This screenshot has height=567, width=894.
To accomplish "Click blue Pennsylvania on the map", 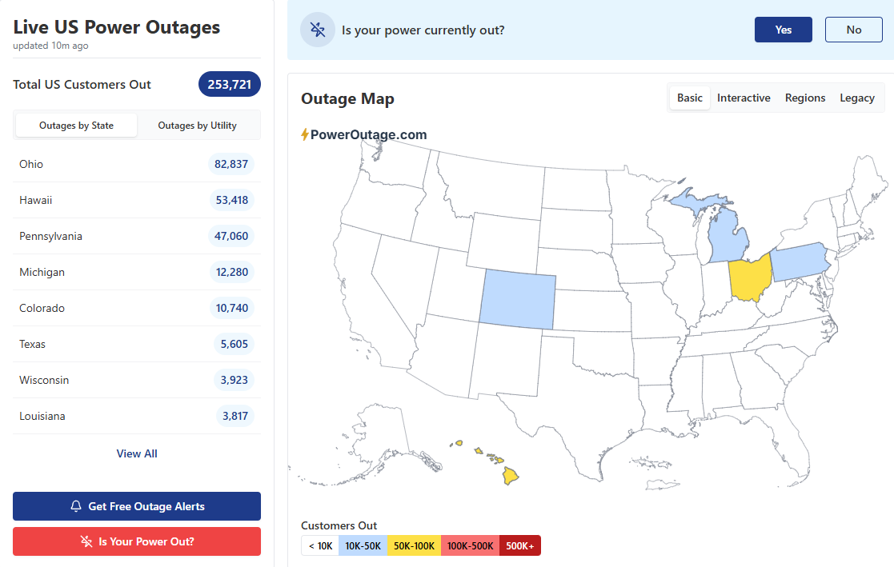I will click(x=801, y=262).
